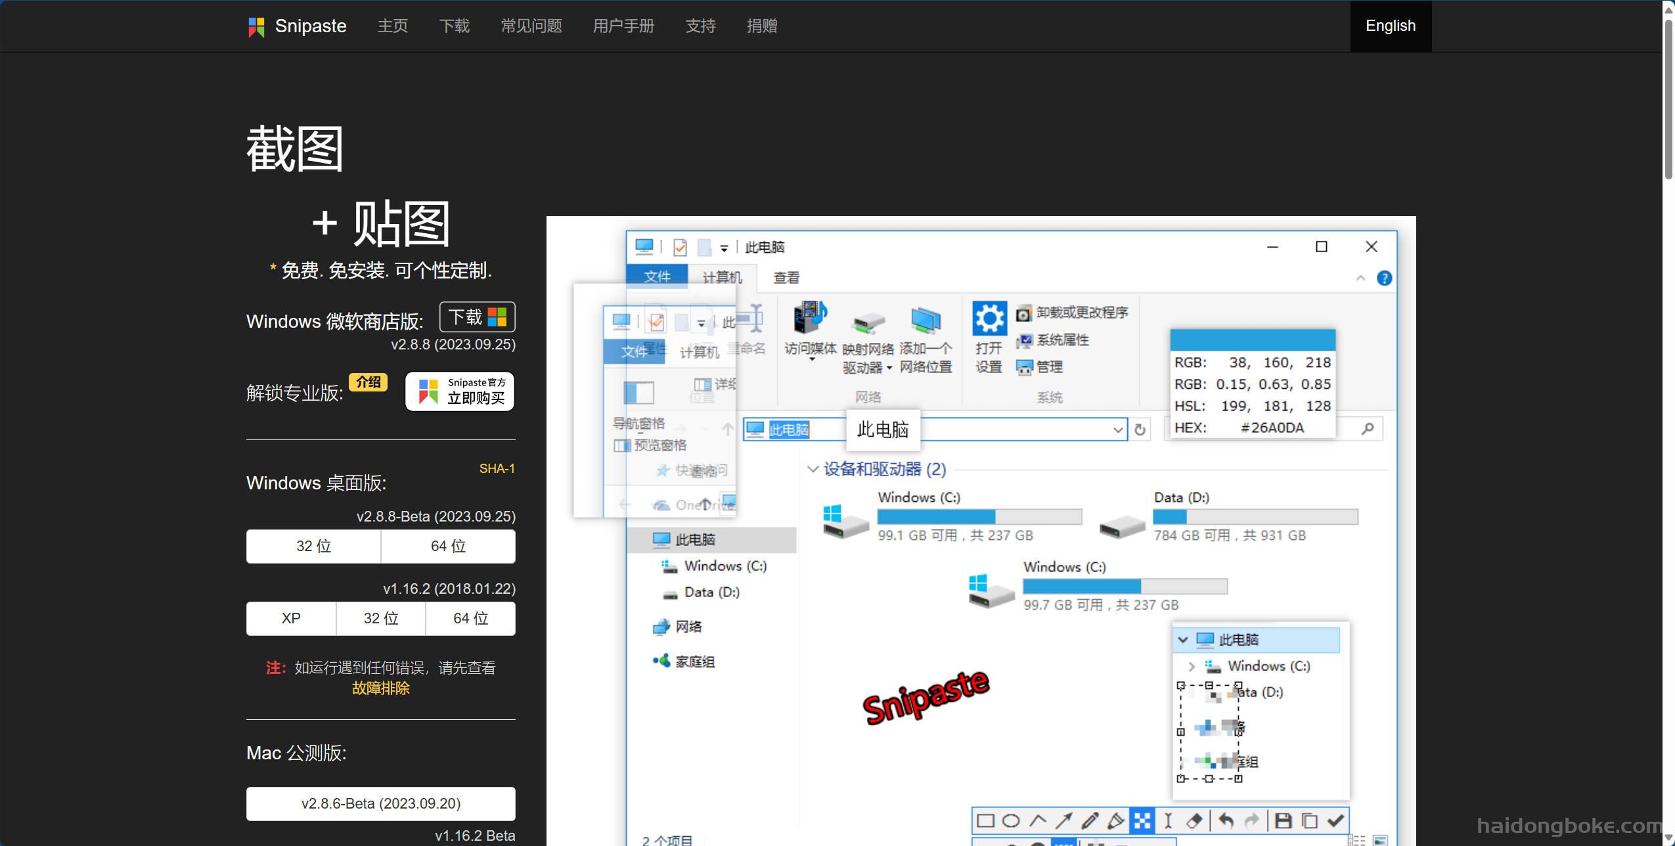
Task: Open the quick access toolbar dropdown in the 此电脑 title bar
Action: [724, 248]
